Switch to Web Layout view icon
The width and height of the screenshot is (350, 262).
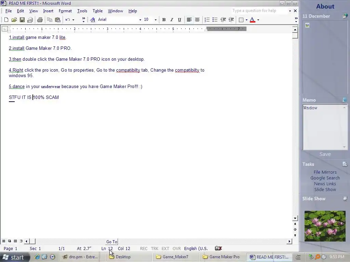coord(10,241)
